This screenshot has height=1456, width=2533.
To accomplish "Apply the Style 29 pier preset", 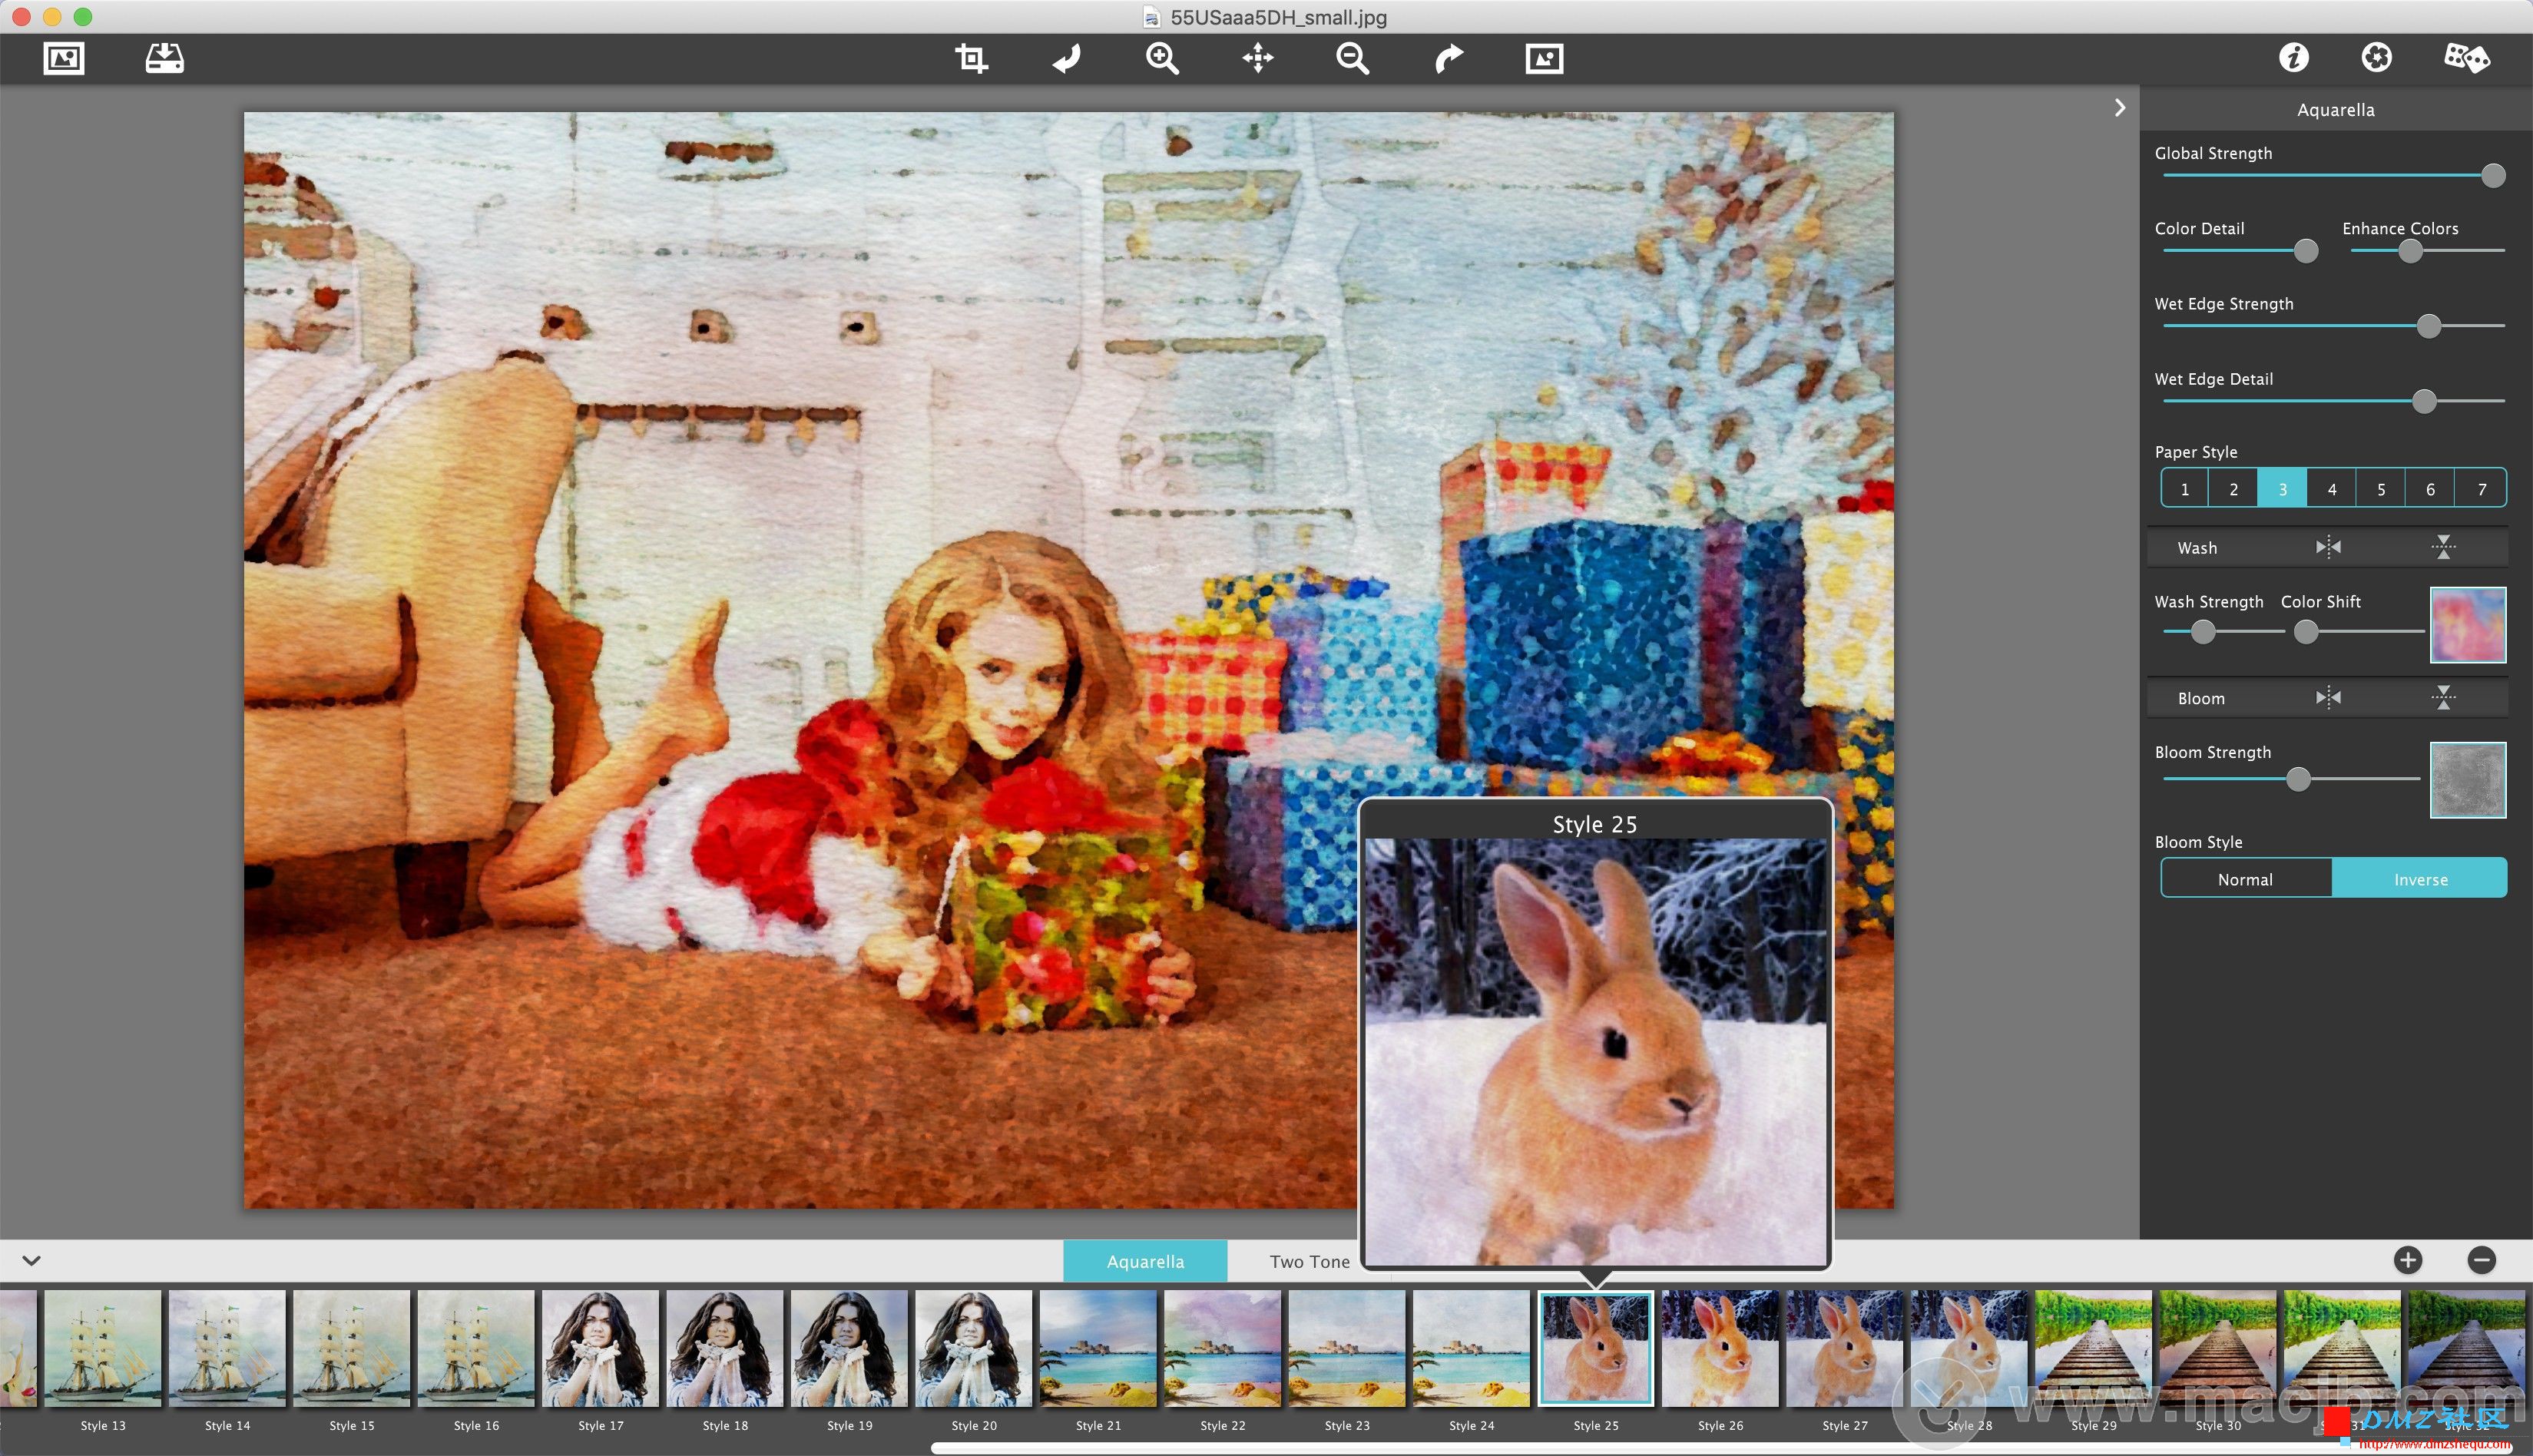I will (2093, 1347).
